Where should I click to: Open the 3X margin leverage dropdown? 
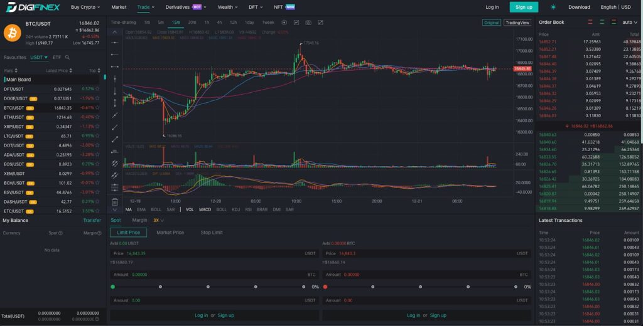pos(158,220)
